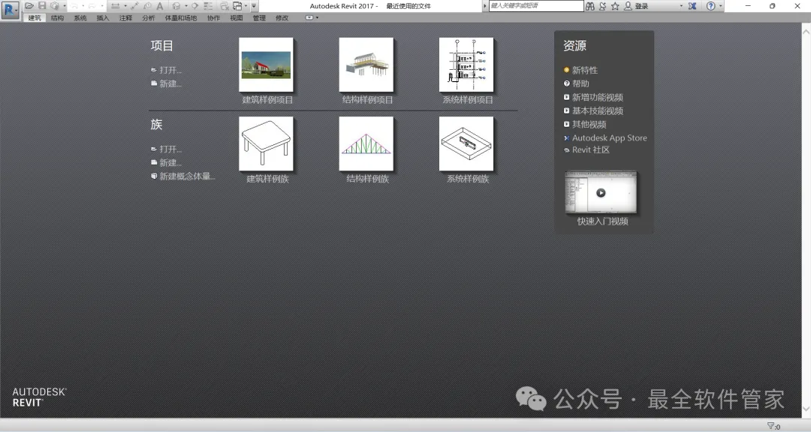
Task: Open dropdown arrow next to Switch Windows icon
Action: pyautogui.click(x=246, y=6)
